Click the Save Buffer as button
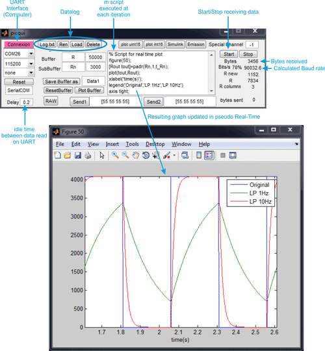This screenshot has height=351, width=325. tap(62, 82)
